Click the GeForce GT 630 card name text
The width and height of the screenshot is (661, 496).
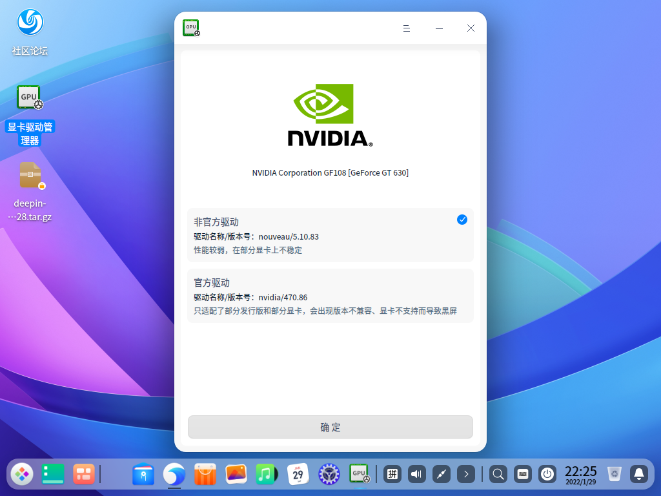pyautogui.click(x=330, y=172)
